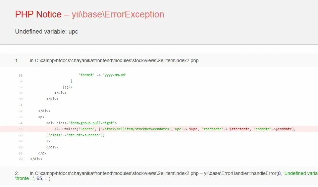
Task: Select the Undefined variable: upc message
Action: click(46, 32)
